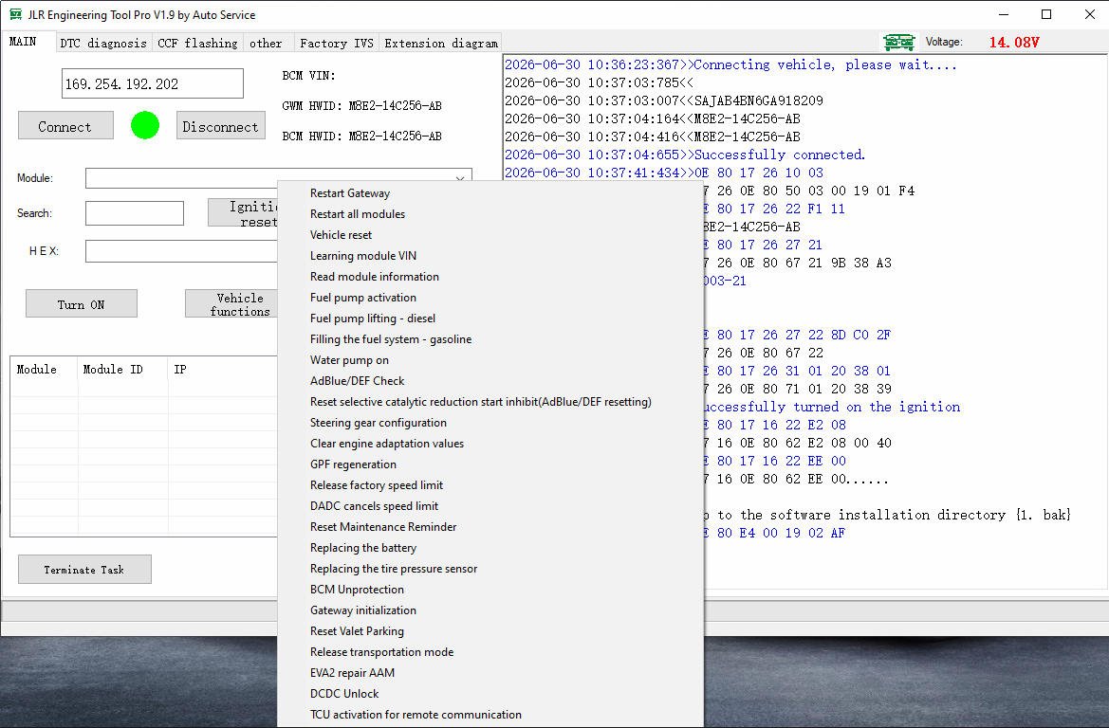Click the green connection status indicator
The image size is (1109, 728).
(x=145, y=125)
